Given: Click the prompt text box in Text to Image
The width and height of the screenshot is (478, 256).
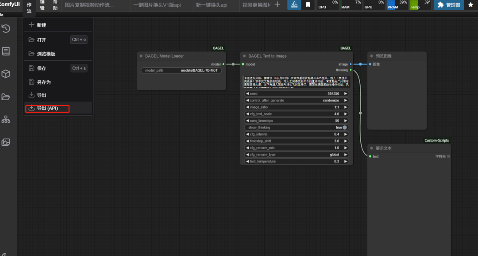Looking at the screenshot, I should click(x=296, y=82).
